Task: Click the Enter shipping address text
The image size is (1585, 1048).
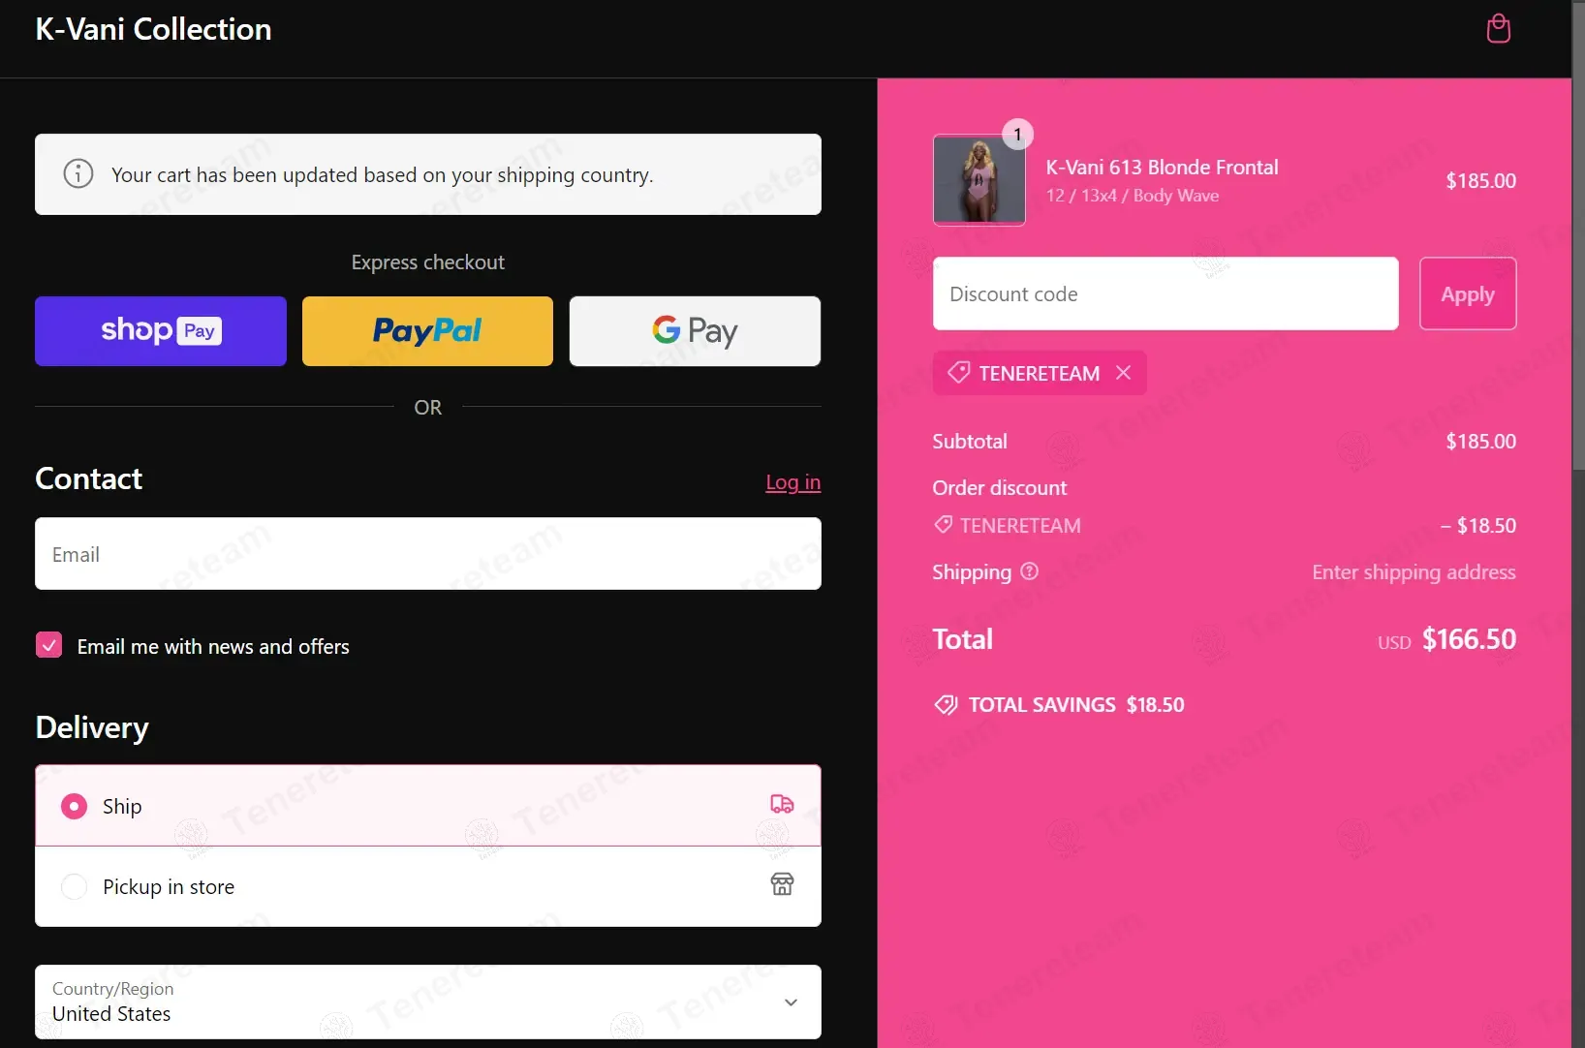Action: point(1414,572)
